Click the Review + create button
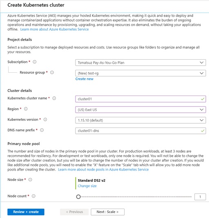 26,212
